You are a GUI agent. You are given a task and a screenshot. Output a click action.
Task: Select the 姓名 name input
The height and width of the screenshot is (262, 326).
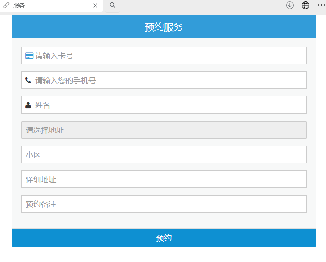click(169, 105)
